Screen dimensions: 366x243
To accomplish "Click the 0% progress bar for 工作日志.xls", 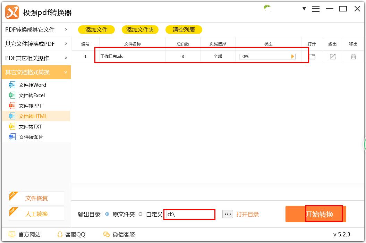I will click(x=267, y=56).
